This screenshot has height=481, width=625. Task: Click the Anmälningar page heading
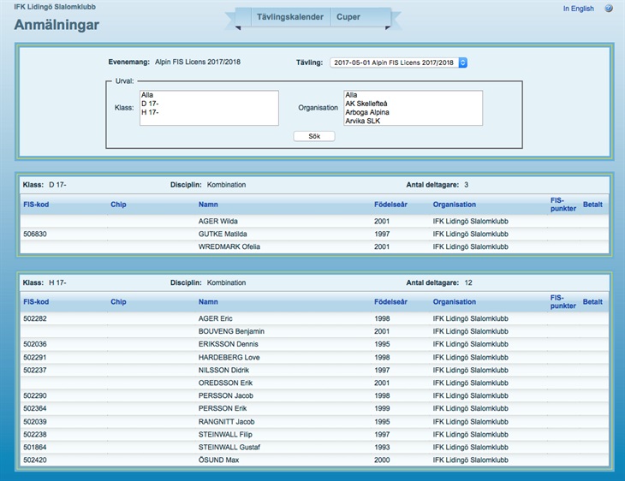coord(57,25)
